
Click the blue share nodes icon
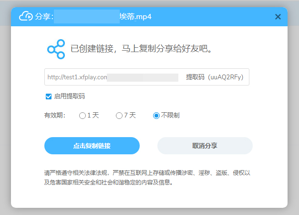56,49
